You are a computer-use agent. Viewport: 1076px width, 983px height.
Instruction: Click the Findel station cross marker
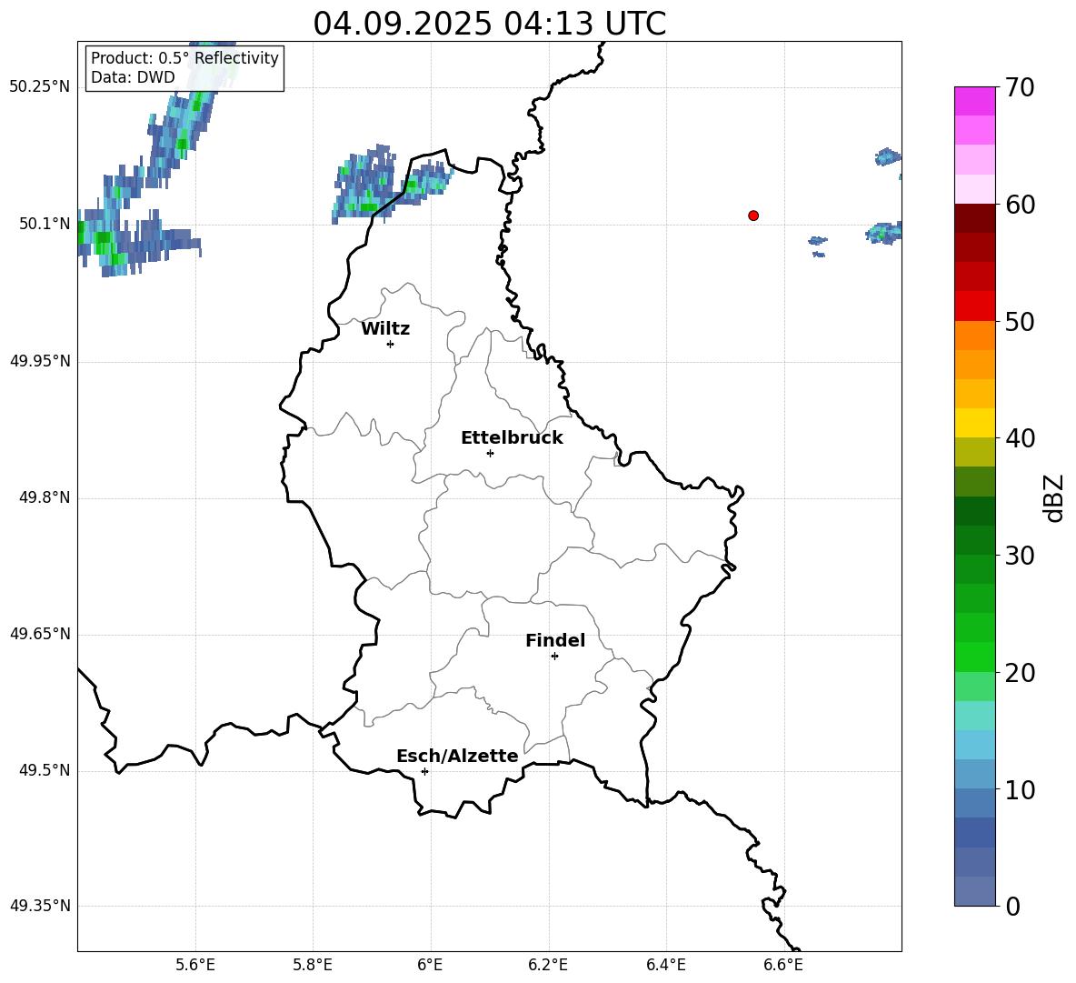tap(554, 656)
